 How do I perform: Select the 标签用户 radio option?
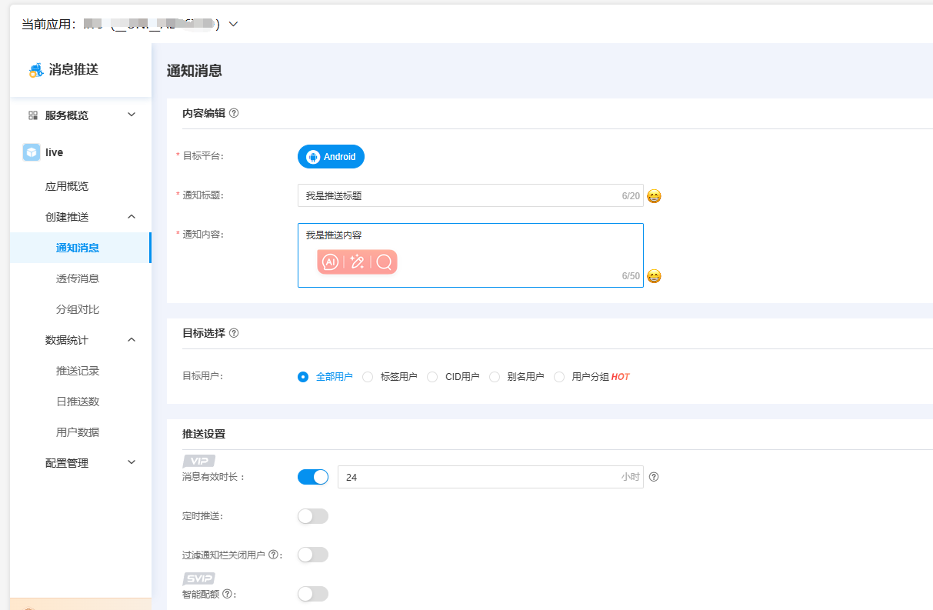point(367,376)
